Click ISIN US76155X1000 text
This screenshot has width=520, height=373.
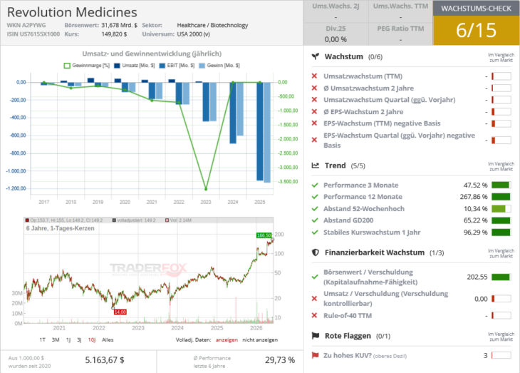click(x=33, y=34)
